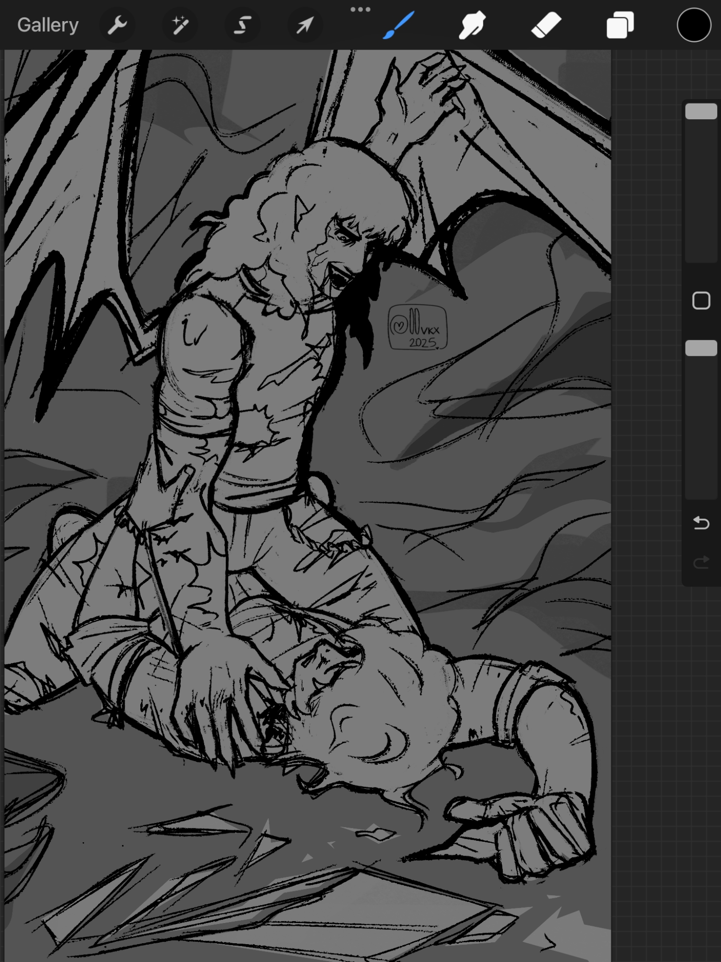Select the Smudge tool
Screen dimensions: 721x962
pos(472,25)
